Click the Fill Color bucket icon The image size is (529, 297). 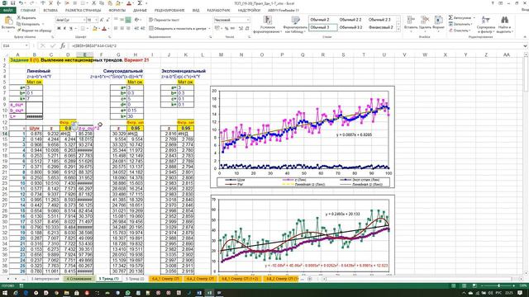(x=95, y=29)
